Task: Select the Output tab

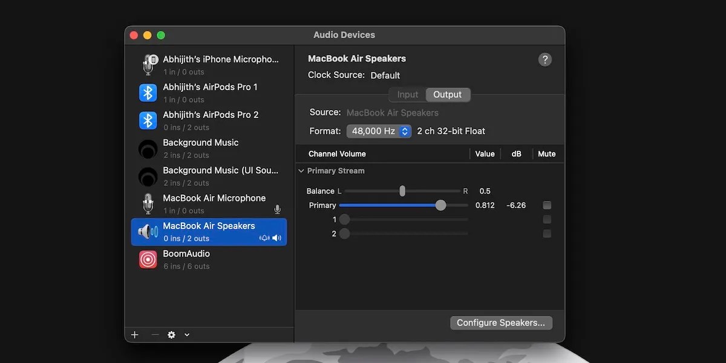Action: pyautogui.click(x=448, y=94)
